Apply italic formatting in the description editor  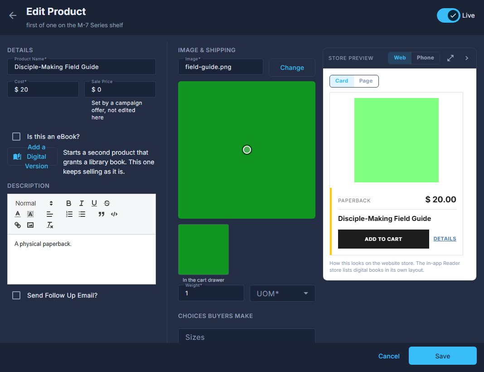tap(82, 203)
